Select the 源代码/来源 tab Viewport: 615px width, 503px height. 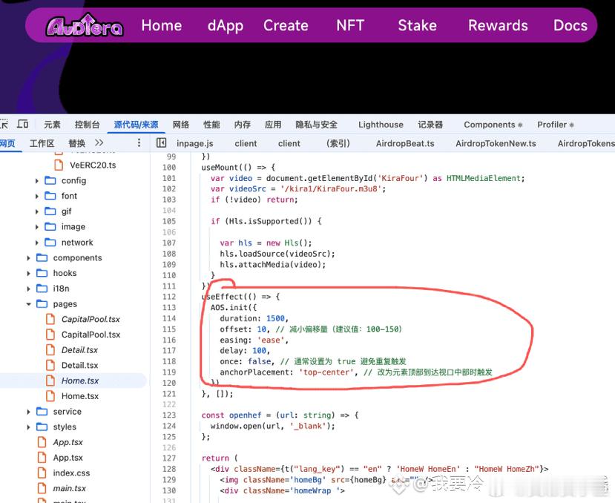point(136,125)
